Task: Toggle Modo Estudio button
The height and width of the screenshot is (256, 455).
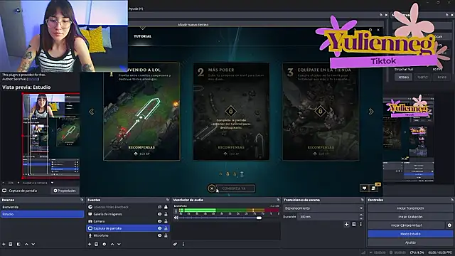Action: tap(410, 234)
